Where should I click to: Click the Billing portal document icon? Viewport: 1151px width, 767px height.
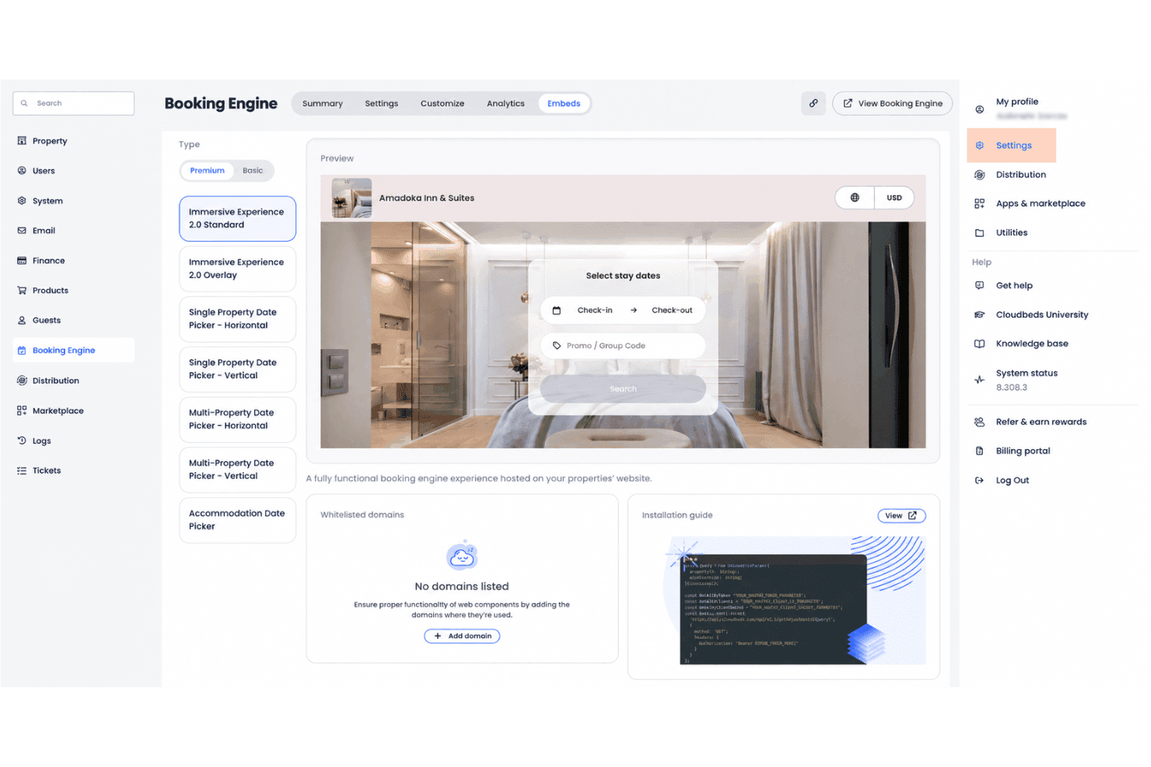click(980, 451)
